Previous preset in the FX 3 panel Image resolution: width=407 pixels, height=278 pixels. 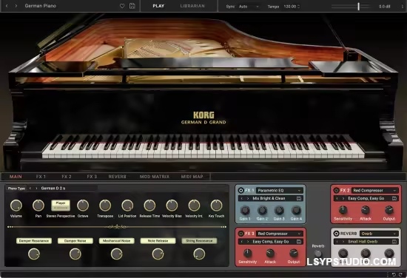[242, 242]
